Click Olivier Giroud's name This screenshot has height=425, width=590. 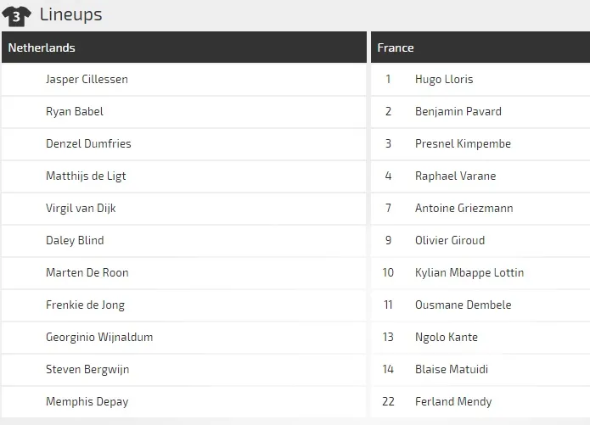point(450,241)
